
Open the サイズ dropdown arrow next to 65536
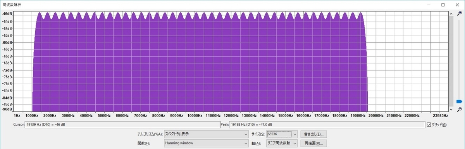[295, 134]
